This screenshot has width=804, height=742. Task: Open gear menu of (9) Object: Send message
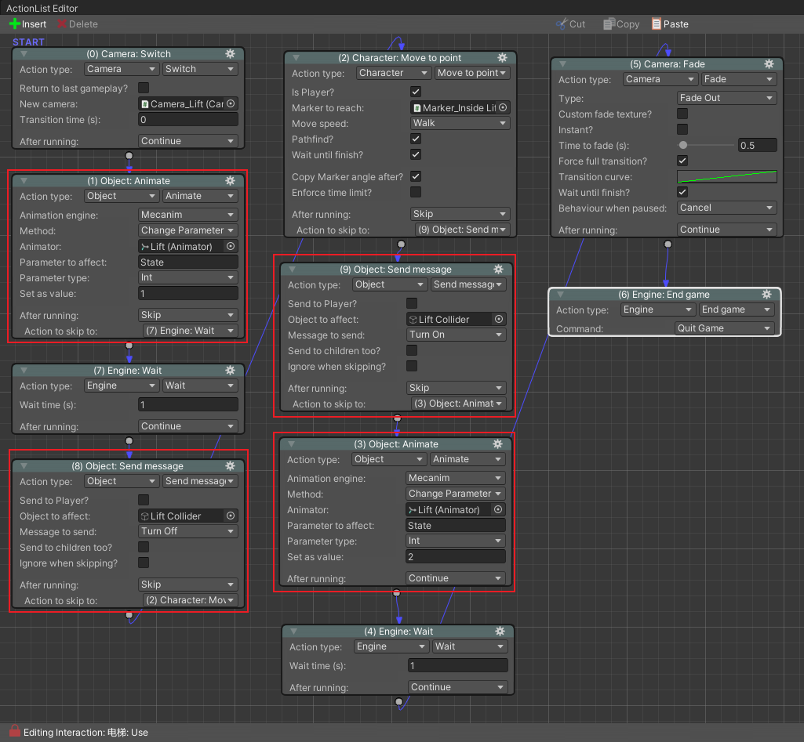(x=498, y=270)
